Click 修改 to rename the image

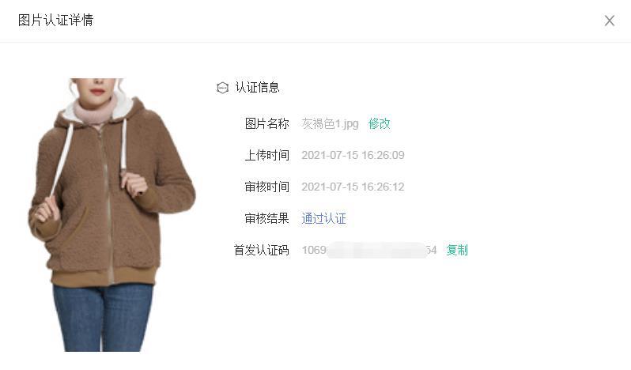pyautogui.click(x=379, y=123)
